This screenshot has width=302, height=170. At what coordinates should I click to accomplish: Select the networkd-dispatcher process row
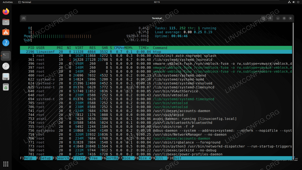tap(156, 146)
